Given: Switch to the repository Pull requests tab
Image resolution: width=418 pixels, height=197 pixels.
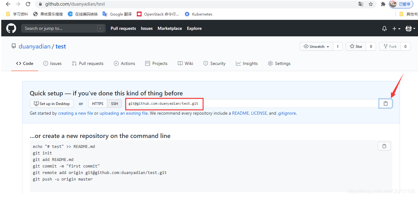Looking at the screenshot, I should [x=88, y=63].
